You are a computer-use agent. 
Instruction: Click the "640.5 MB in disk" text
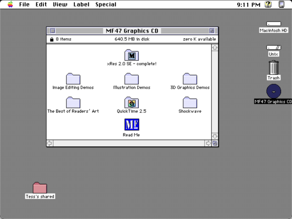click(132, 39)
